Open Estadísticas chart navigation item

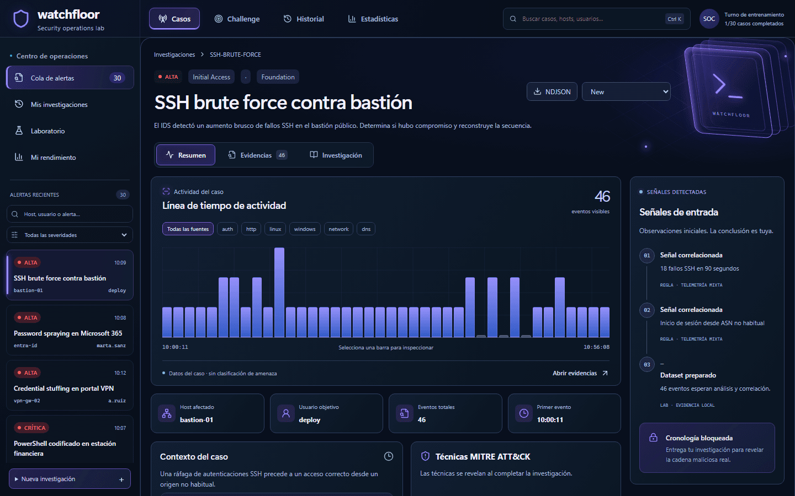373,19
